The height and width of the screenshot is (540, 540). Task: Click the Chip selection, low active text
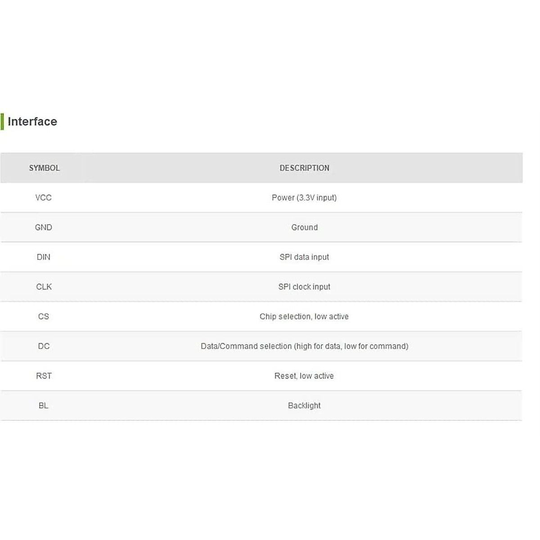(x=304, y=316)
